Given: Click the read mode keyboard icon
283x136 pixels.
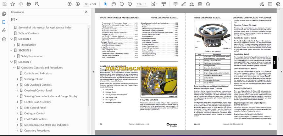Looking at the screenshot, I should click(x=164, y=4).
